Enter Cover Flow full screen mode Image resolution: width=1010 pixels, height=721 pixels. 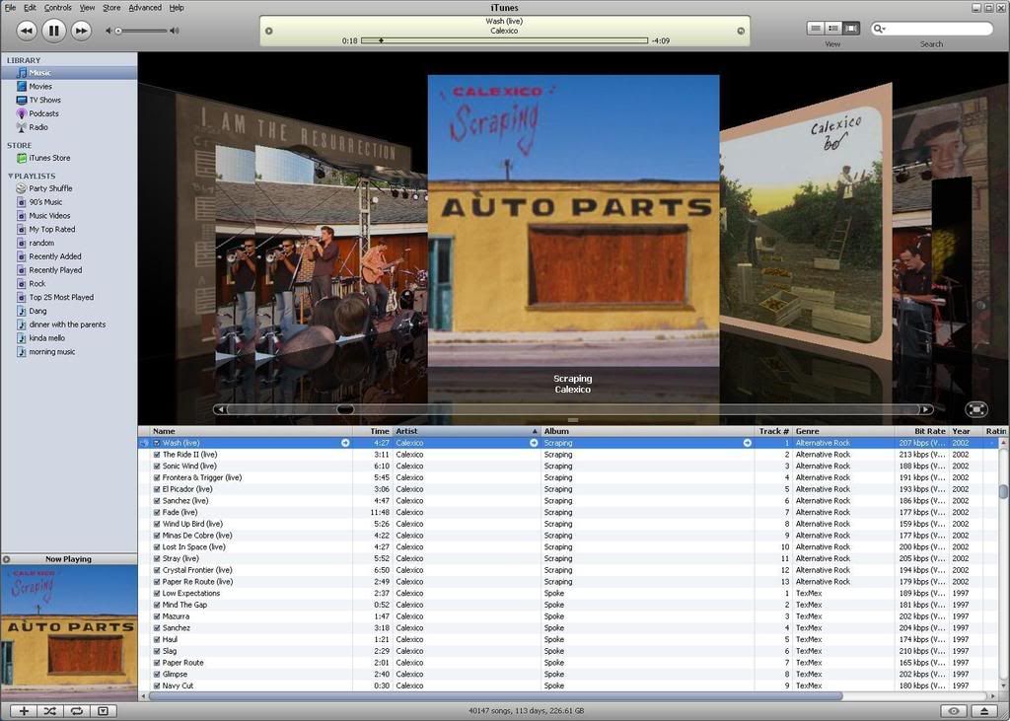976,409
